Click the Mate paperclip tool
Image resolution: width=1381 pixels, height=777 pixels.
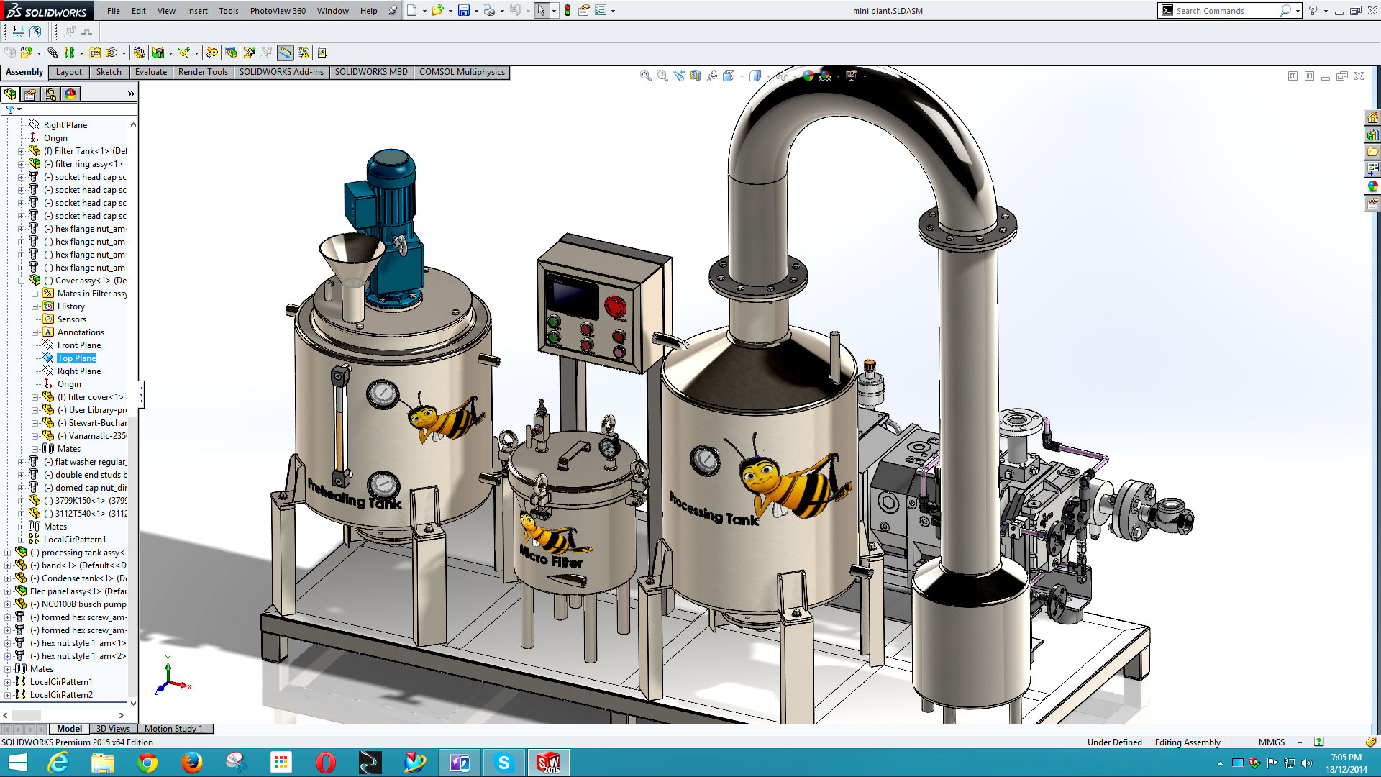53,53
